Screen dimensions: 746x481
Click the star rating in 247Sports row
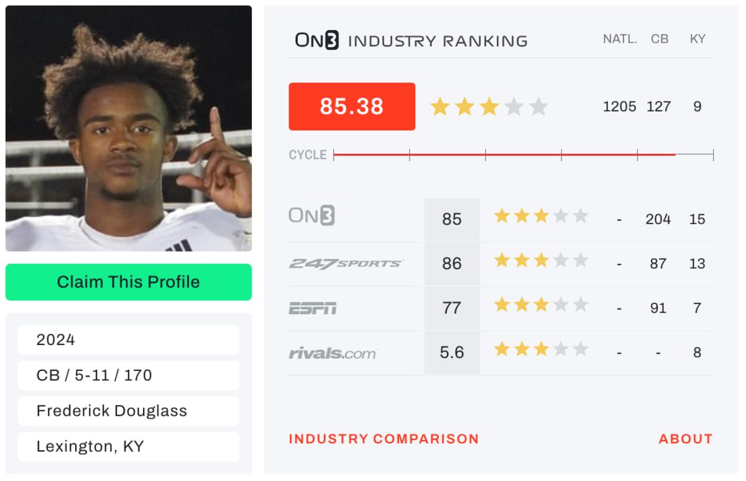coord(541,261)
